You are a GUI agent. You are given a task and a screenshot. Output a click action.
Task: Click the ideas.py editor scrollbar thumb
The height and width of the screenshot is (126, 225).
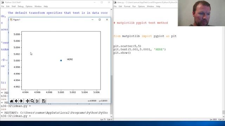(x=224, y=112)
